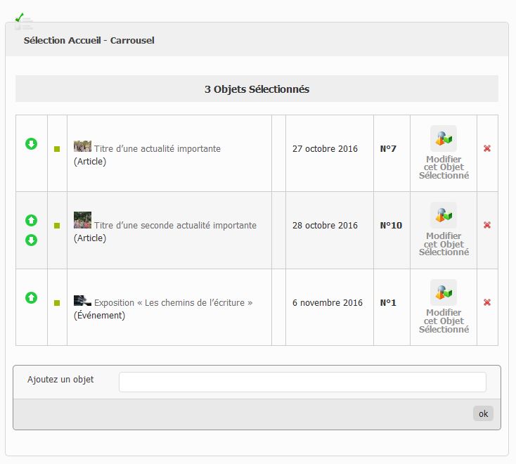Screen dimensions: 516x464
Task: Toggle green status square of first article
Action: (x=57, y=149)
